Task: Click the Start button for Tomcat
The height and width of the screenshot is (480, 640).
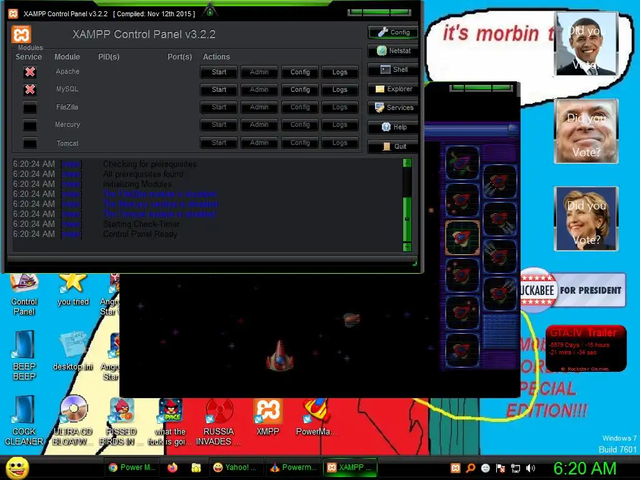Action: pyautogui.click(x=219, y=142)
